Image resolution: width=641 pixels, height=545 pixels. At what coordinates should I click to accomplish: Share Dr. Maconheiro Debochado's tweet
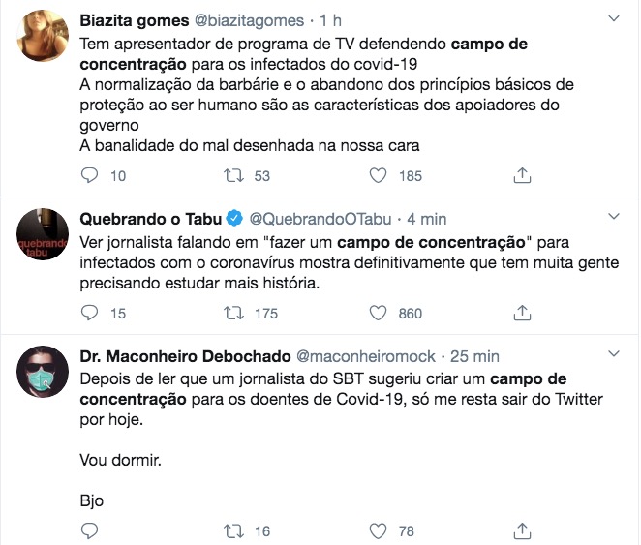pyautogui.click(x=522, y=530)
